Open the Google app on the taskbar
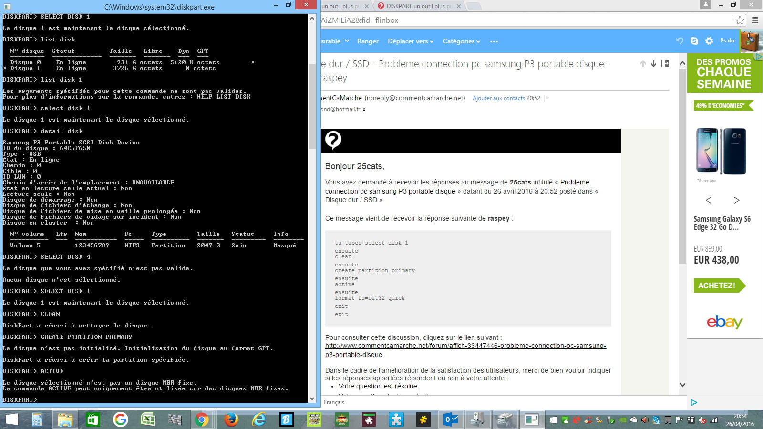This screenshot has height=429, width=763. pyautogui.click(x=120, y=419)
